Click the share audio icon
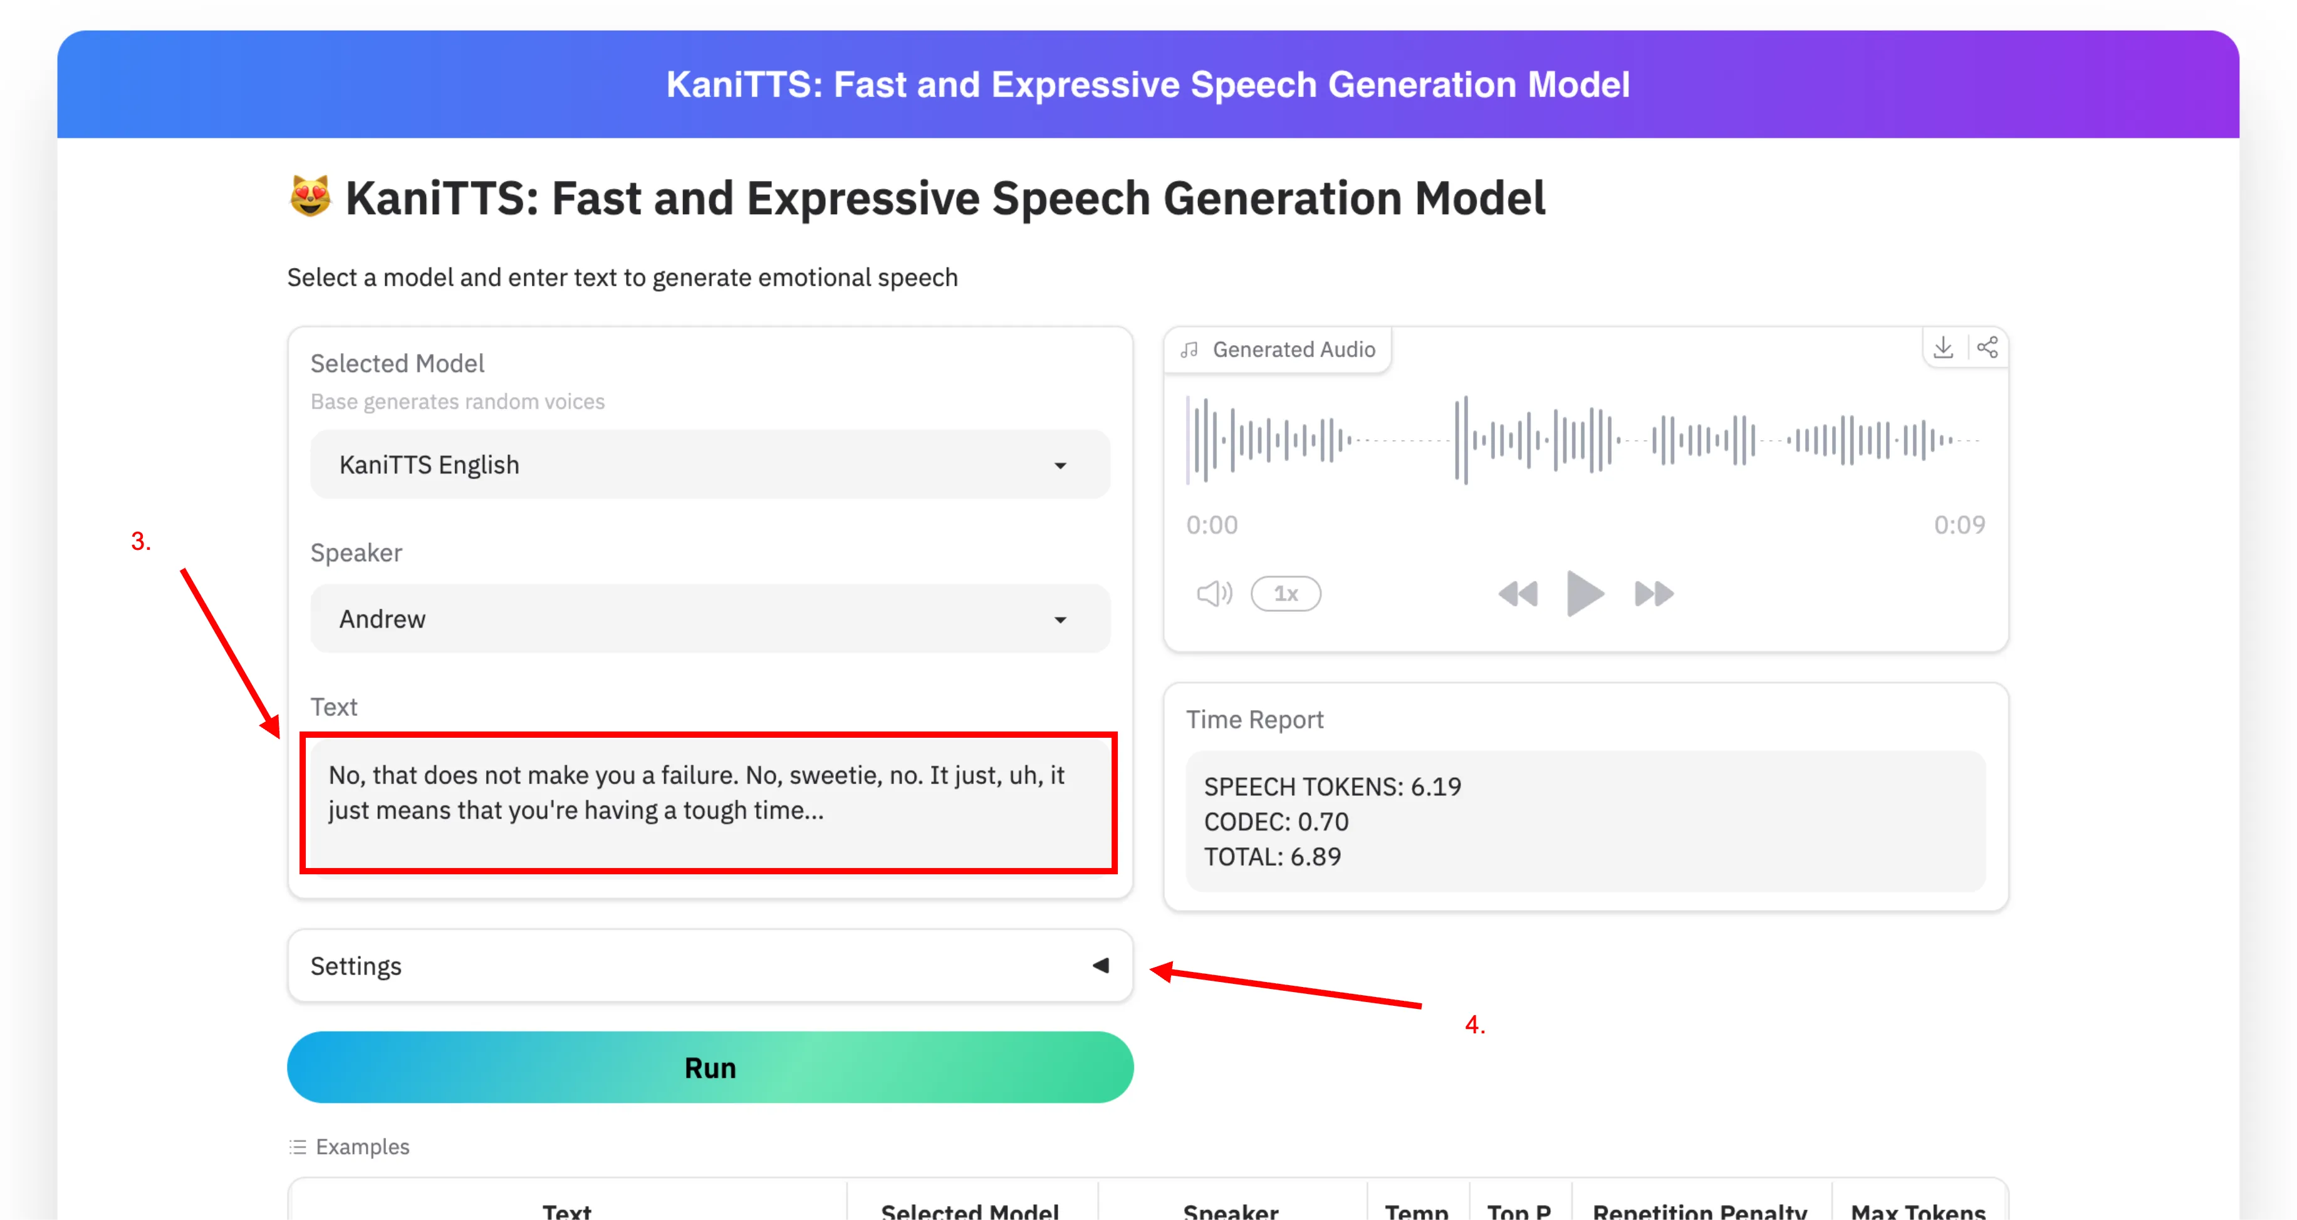Viewport: 2297px width, 1220px height. (x=1987, y=348)
